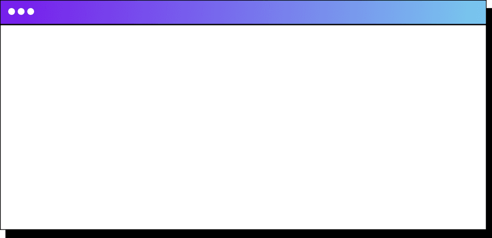Click the purple gradient title bar
The width and height of the screenshot is (492, 238).
(x=243, y=12)
